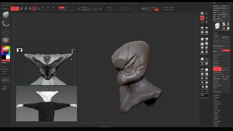
Task: Toggle DynaMesh Polish option
Action: click(x=228, y=68)
